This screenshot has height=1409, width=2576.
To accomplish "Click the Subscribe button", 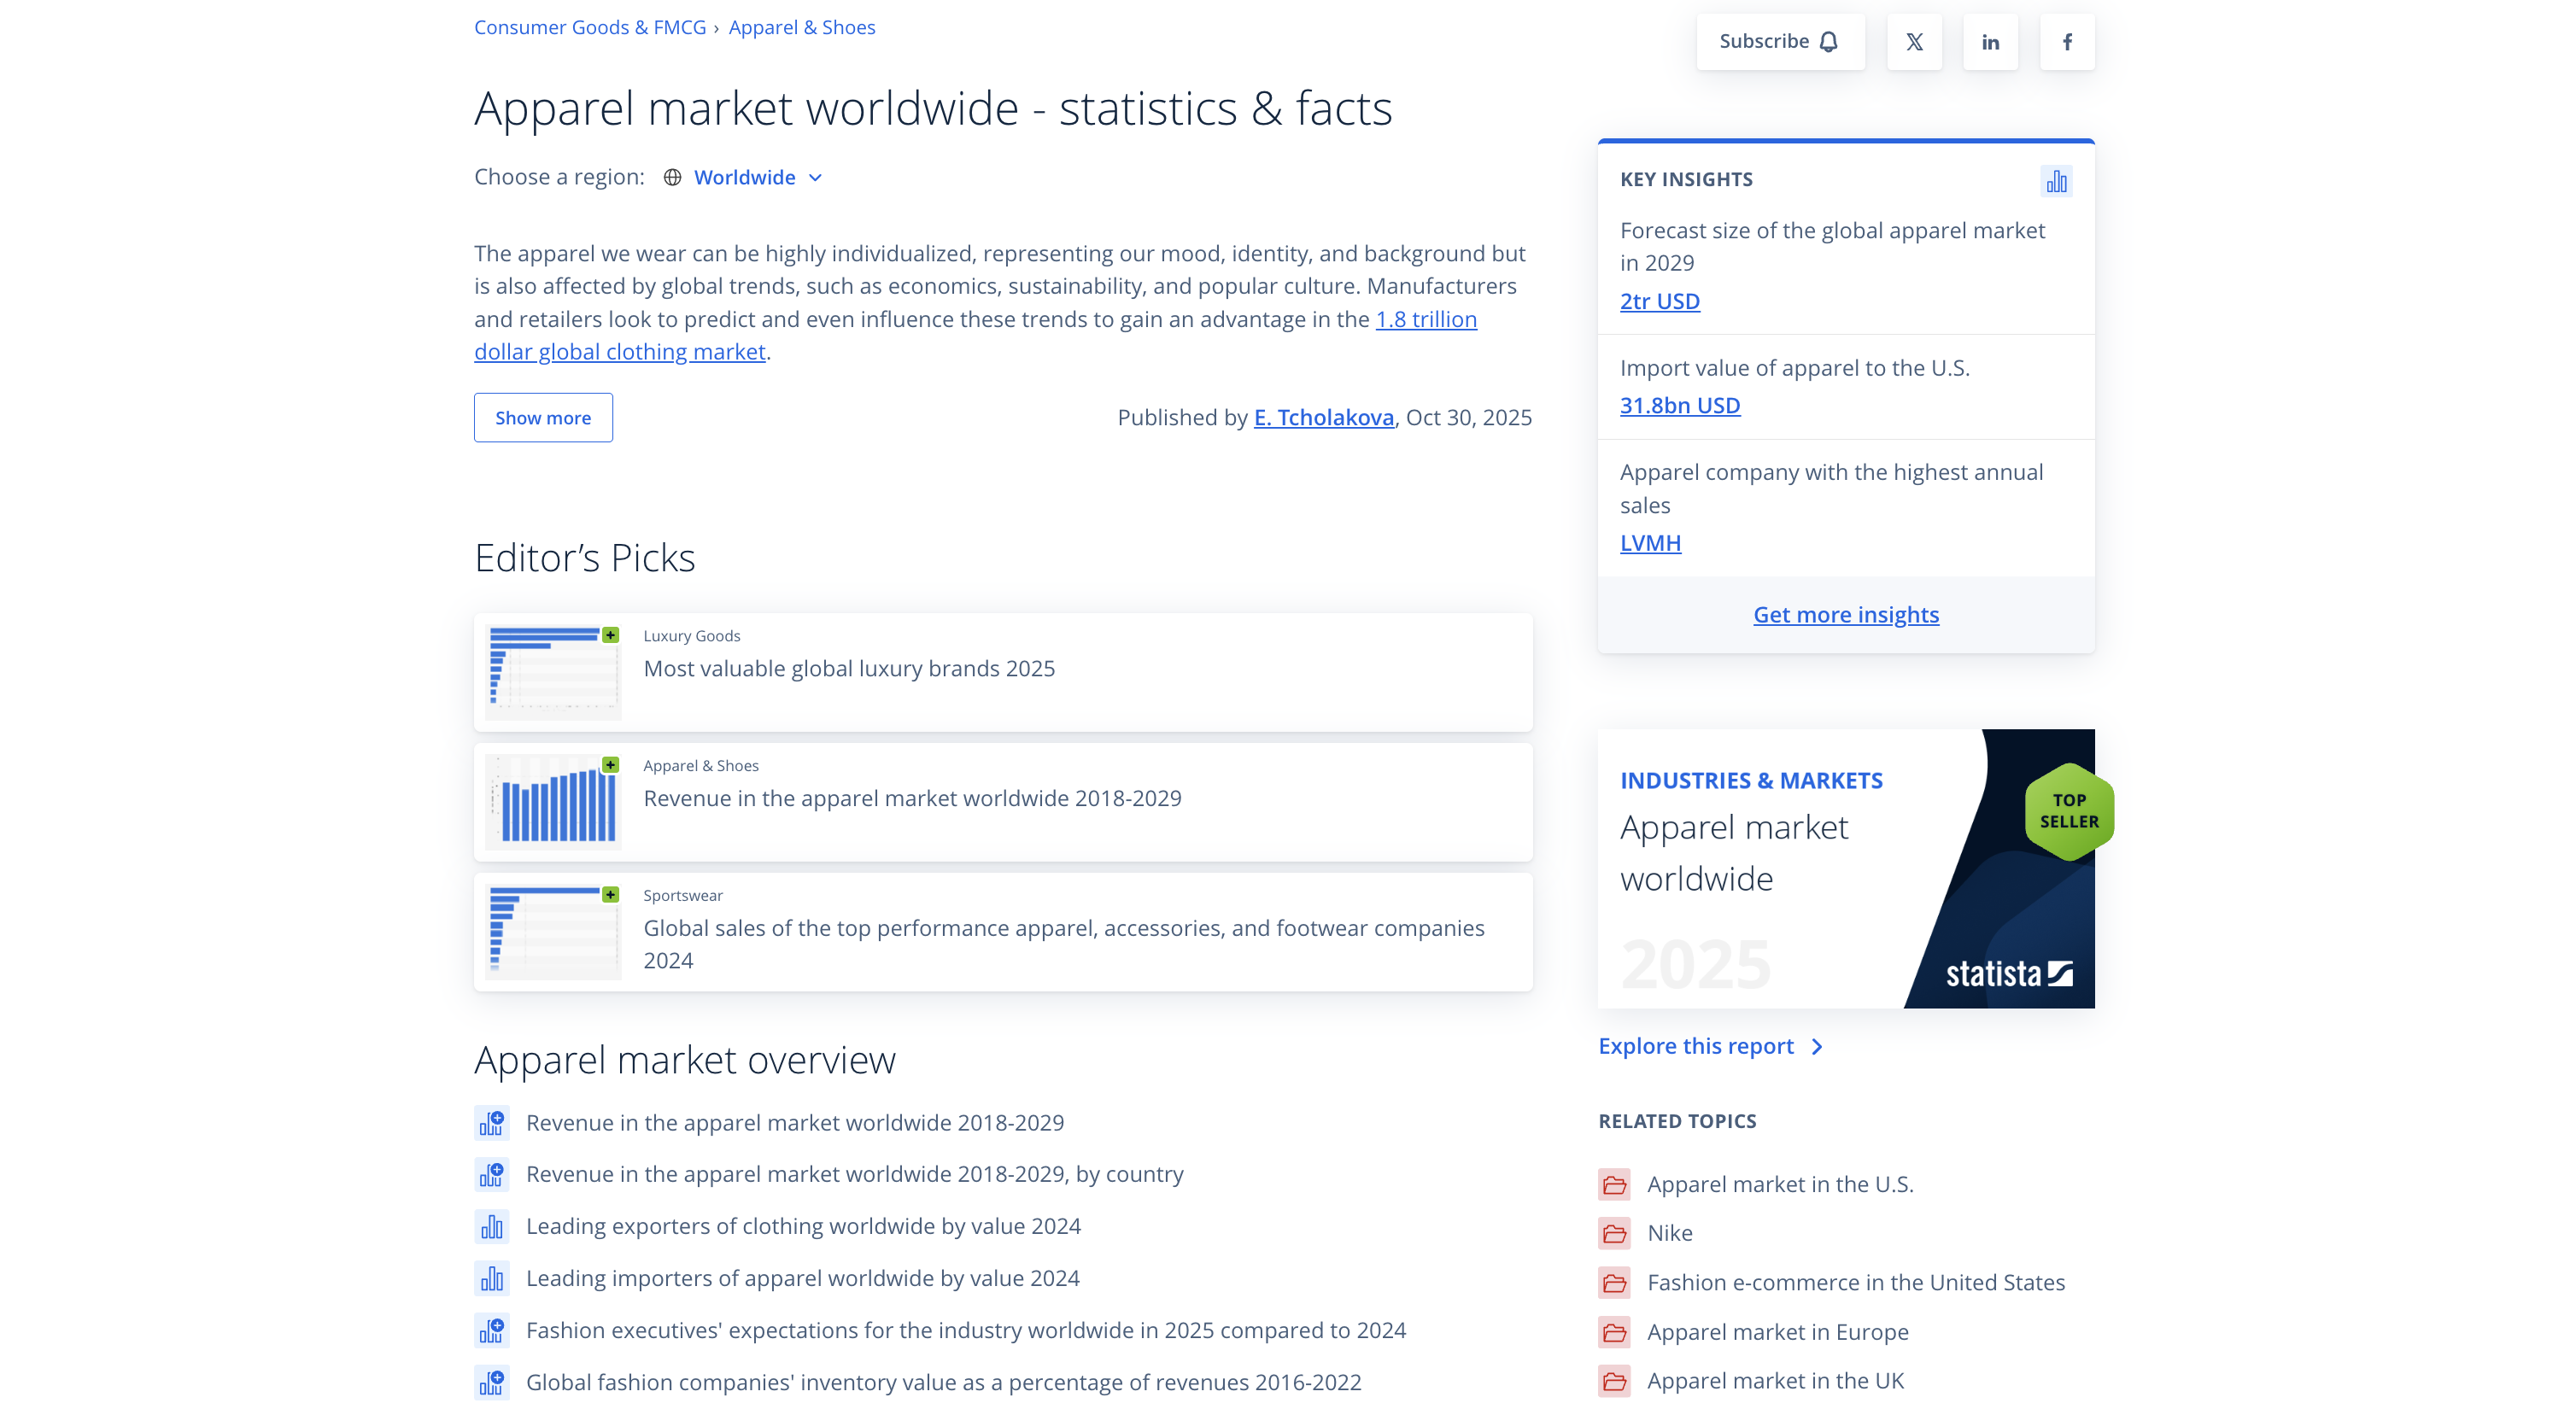I will pyautogui.click(x=1779, y=42).
